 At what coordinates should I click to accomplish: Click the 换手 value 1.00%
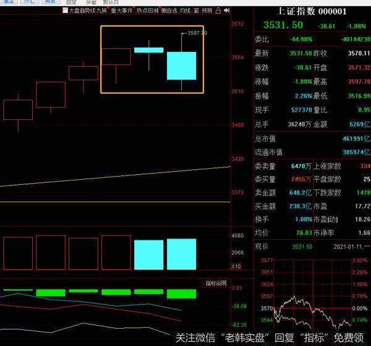click(304, 219)
